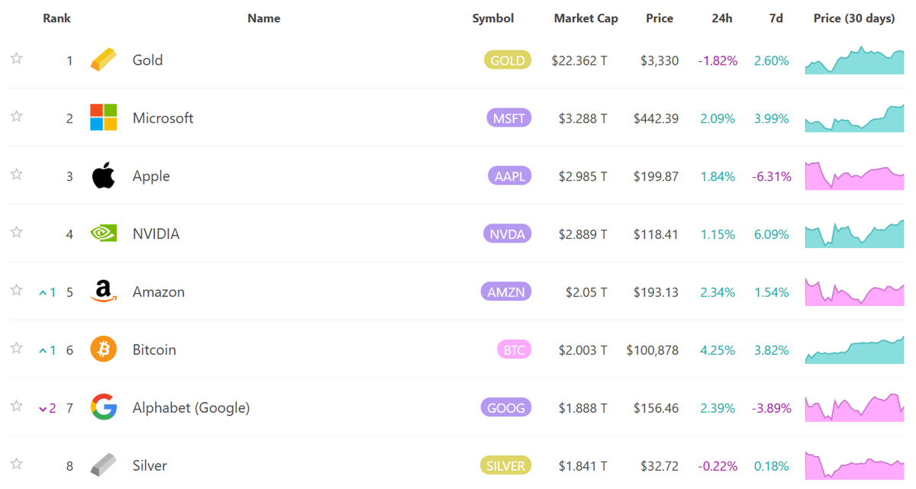Click the Amazon logo icon

pos(104,291)
